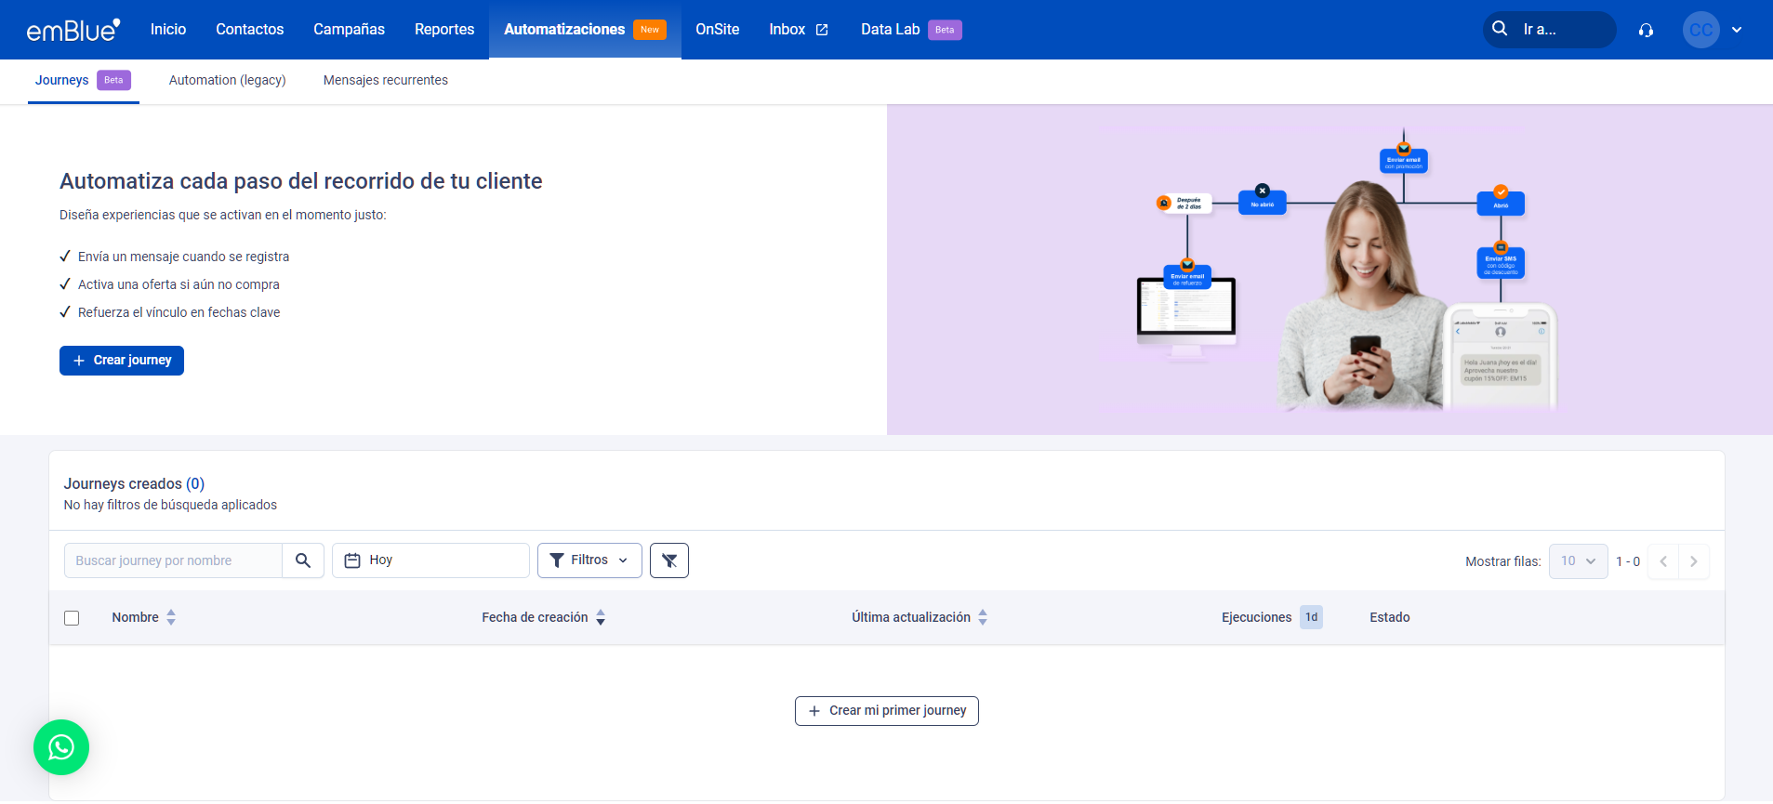This screenshot has height=804, width=1773.
Task: Click the CC user avatar
Action: [1700, 30]
